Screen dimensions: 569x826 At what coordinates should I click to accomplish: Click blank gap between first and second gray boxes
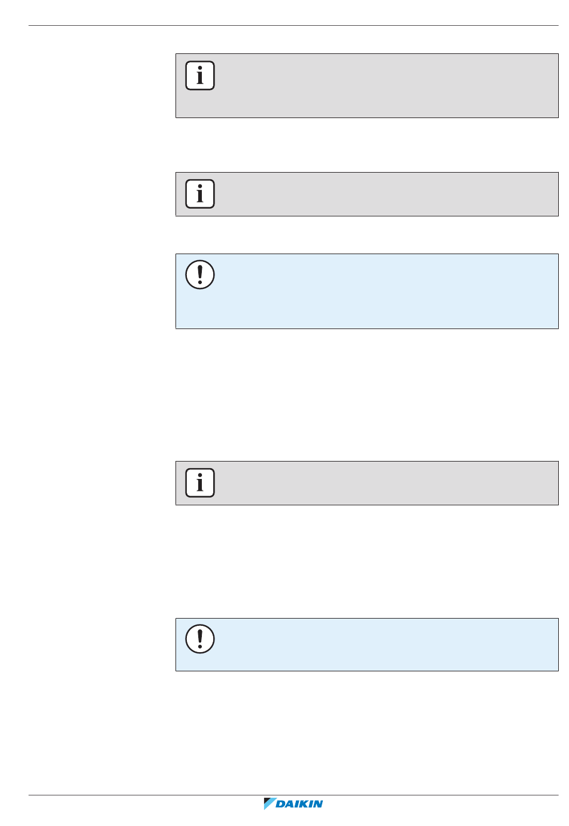[x=367, y=145]
